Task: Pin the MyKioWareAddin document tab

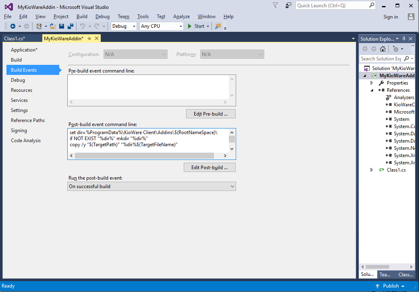Action: (89, 39)
